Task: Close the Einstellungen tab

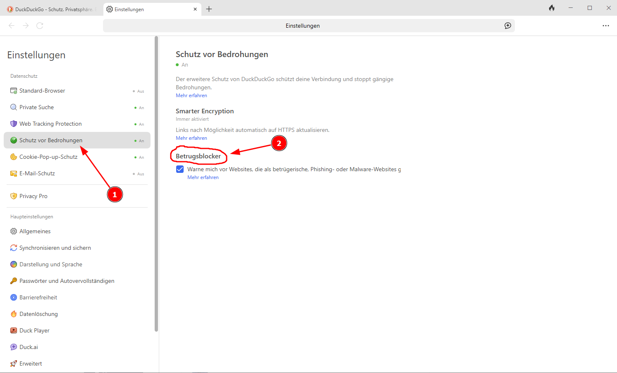Action: tap(195, 9)
